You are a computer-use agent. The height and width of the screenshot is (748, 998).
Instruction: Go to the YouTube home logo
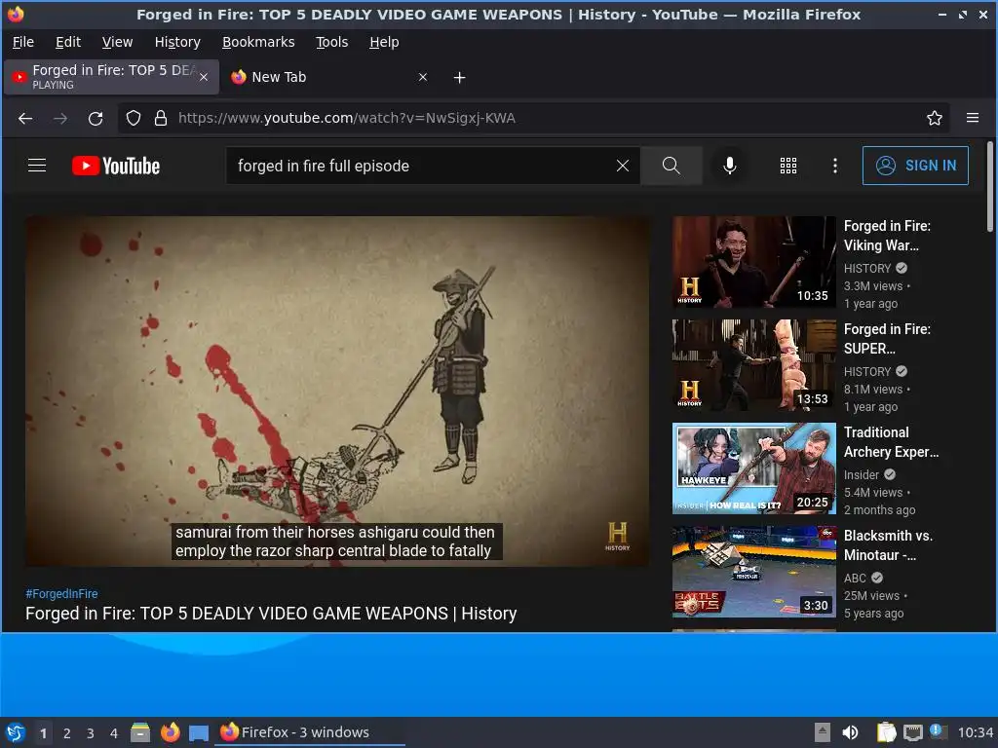click(x=116, y=166)
